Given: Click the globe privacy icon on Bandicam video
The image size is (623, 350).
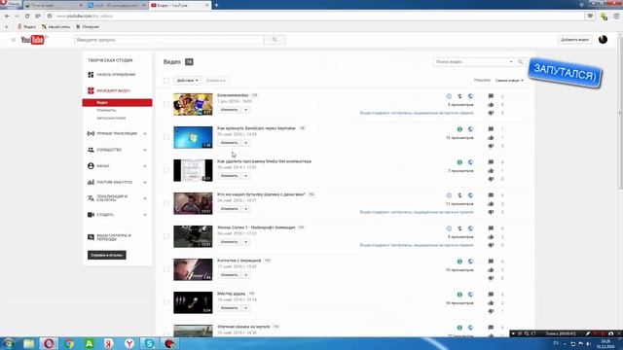Looking at the screenshot, I should 470,129.
